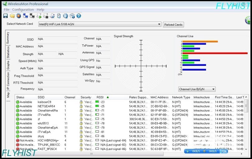The width and height of the screenshot is (252, 159).
Task: Switch to the Map side tab
Action: 8,95
